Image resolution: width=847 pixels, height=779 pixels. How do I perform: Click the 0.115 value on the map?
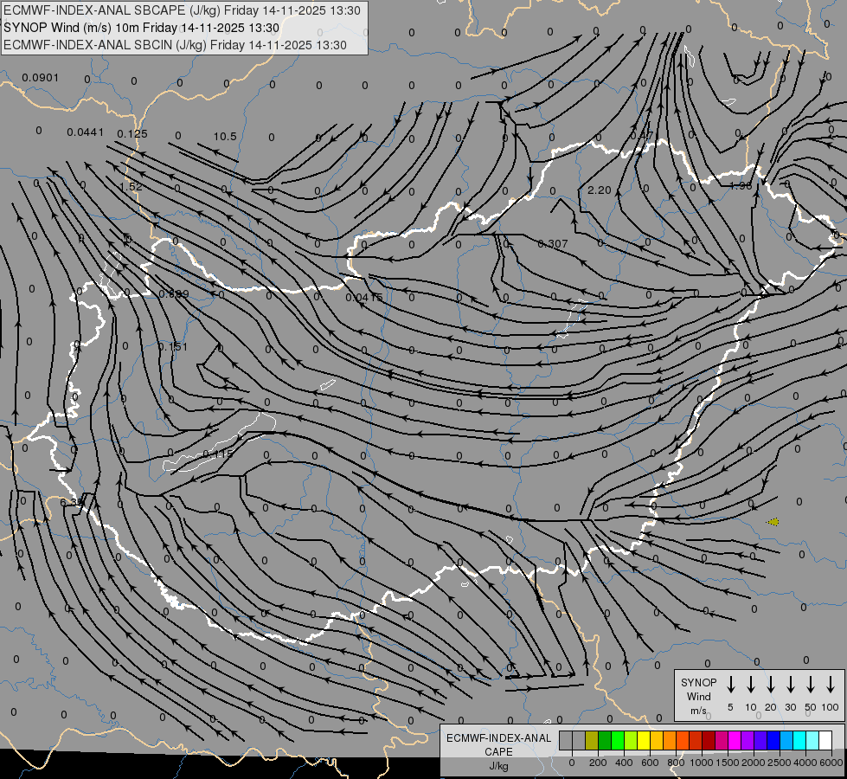pos(217,454)
